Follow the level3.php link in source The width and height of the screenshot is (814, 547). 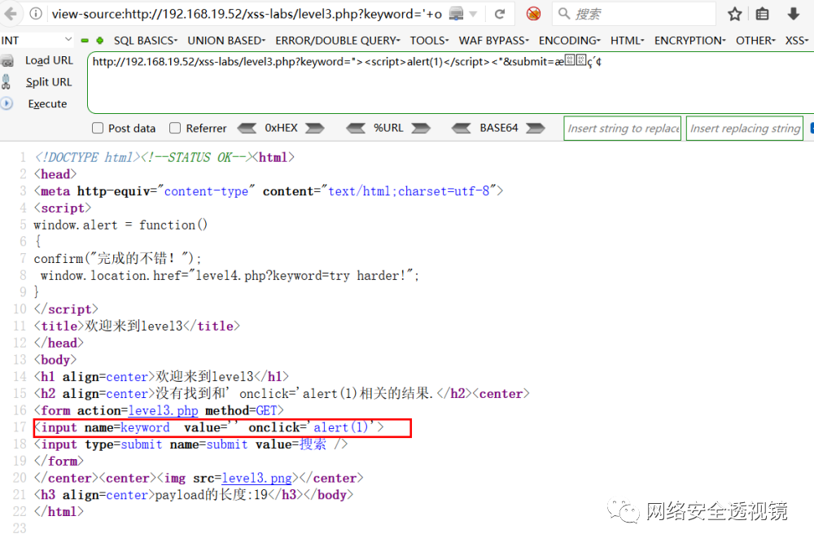pyautogui.click(x=163, y=410)
